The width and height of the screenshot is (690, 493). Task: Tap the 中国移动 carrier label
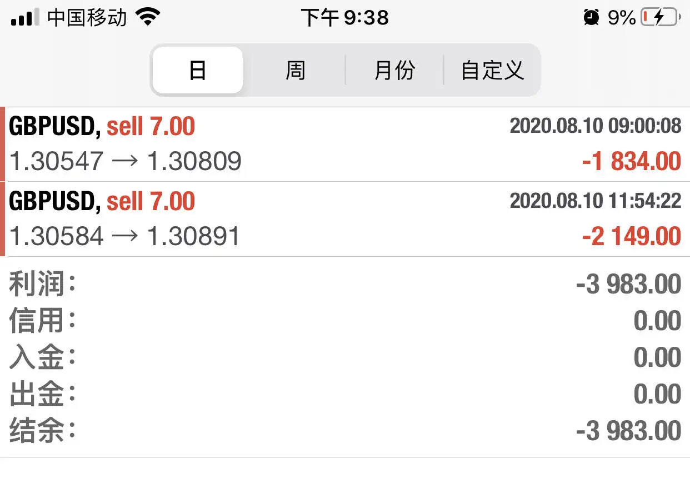pyautogui.click(x=87, y=17)
